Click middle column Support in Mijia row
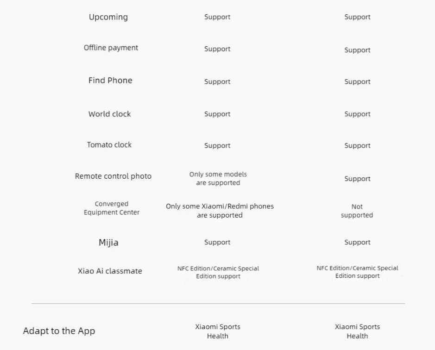This screenshot has height=350, width=435. [217, 243]
